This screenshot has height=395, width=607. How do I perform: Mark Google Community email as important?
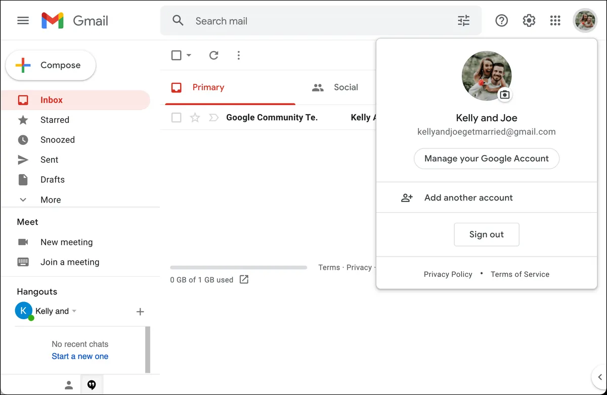pyautogui.click(x=213, y=118)
